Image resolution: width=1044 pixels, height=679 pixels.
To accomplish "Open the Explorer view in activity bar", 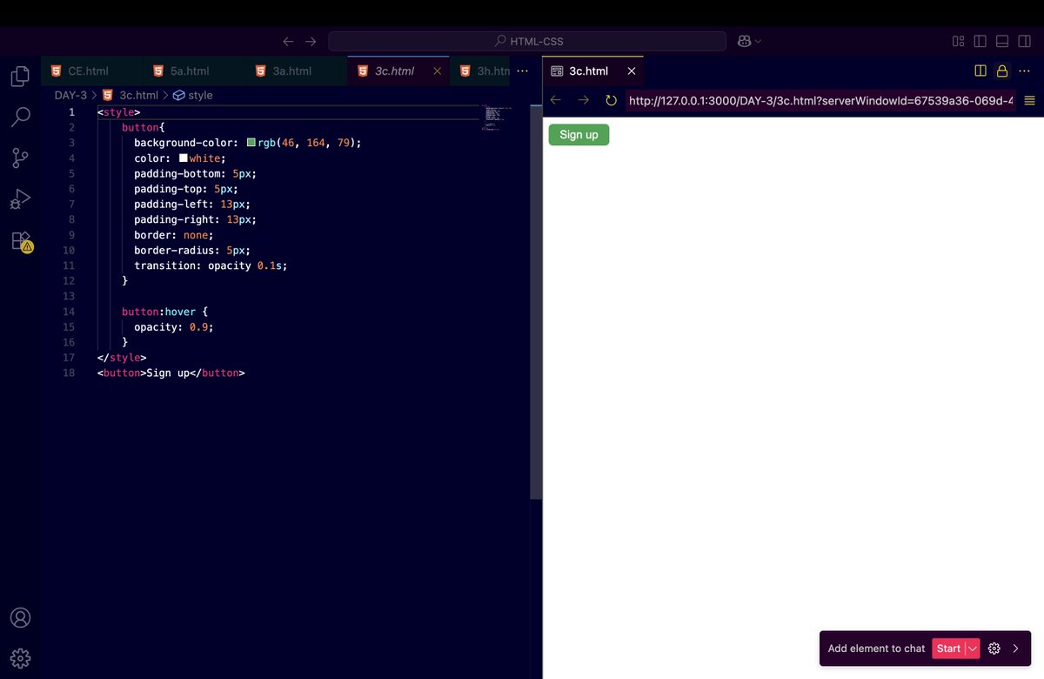I will 20,77.
